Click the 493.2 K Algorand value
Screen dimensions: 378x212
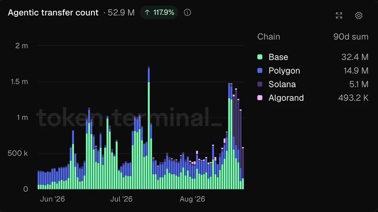tap(353, 98)
